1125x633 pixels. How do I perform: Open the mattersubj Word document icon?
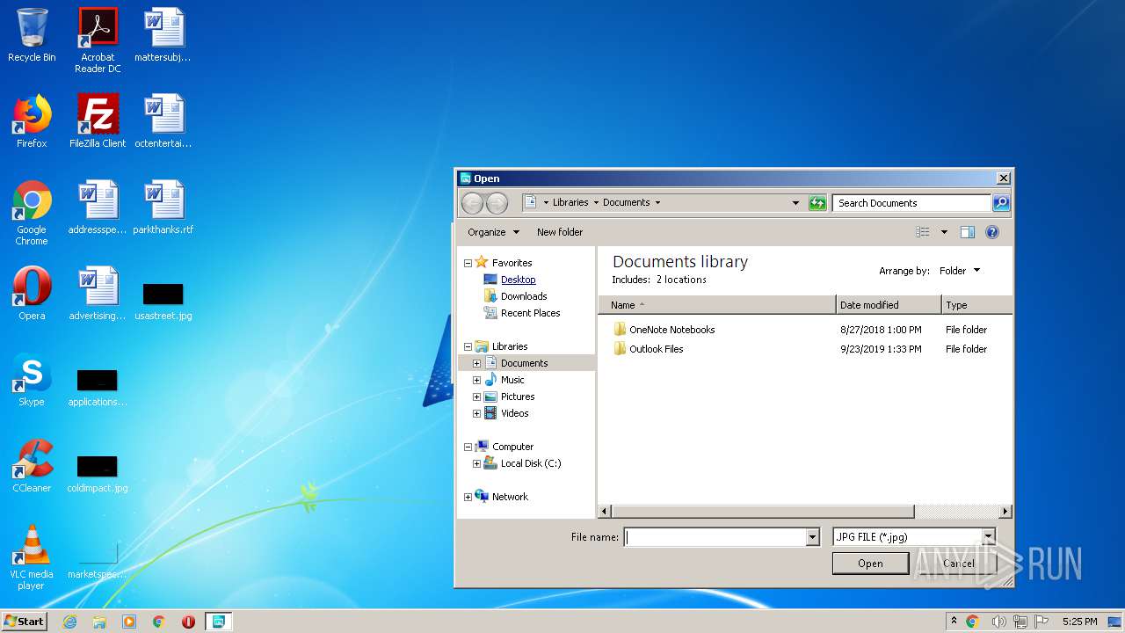click(163, 36)
